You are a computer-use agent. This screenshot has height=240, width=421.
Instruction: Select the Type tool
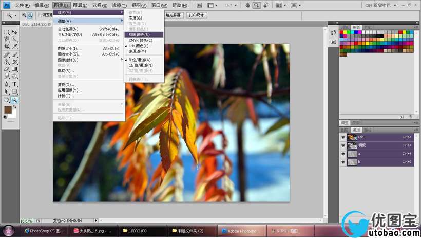(x=14, y=84)
